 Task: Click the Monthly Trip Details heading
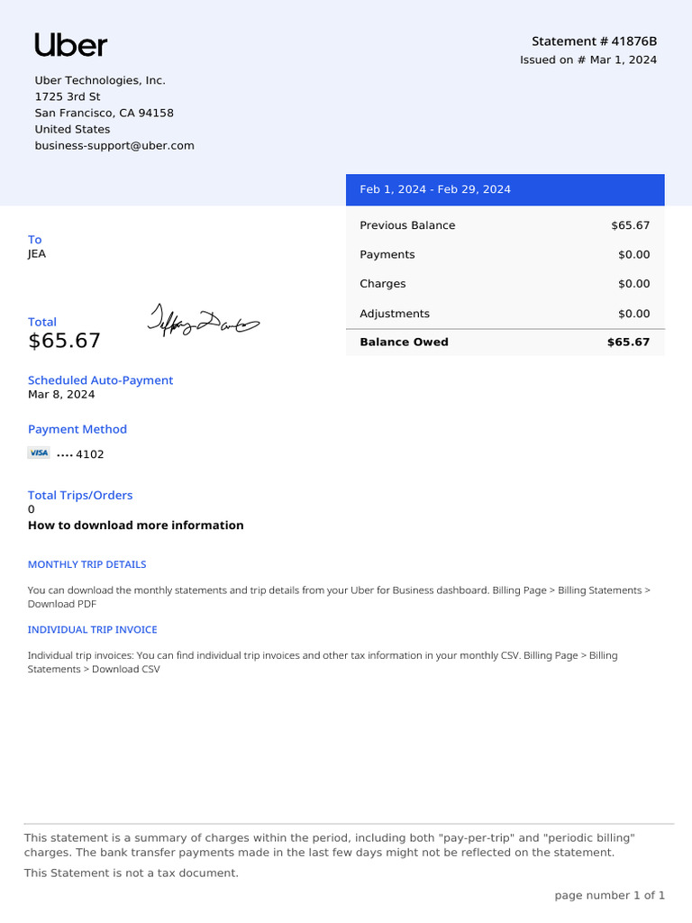(x=86, y=564)
